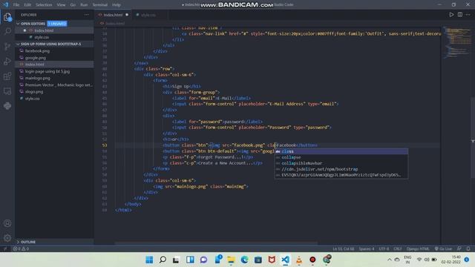This screenshot has height=267, width=475.
Task: Open the Explorer view in the activity bar
Action: click(x=7, y=17)
